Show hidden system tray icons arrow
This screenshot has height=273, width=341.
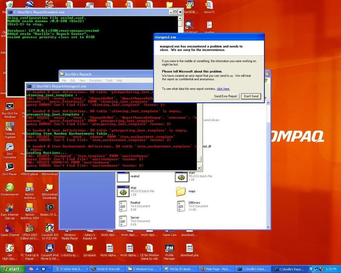tap(311, 269)
